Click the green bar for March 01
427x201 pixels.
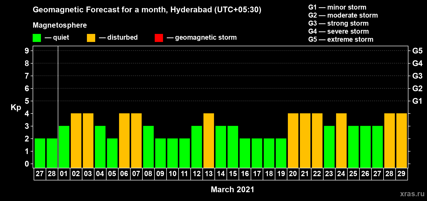click(x=64, y=147)
